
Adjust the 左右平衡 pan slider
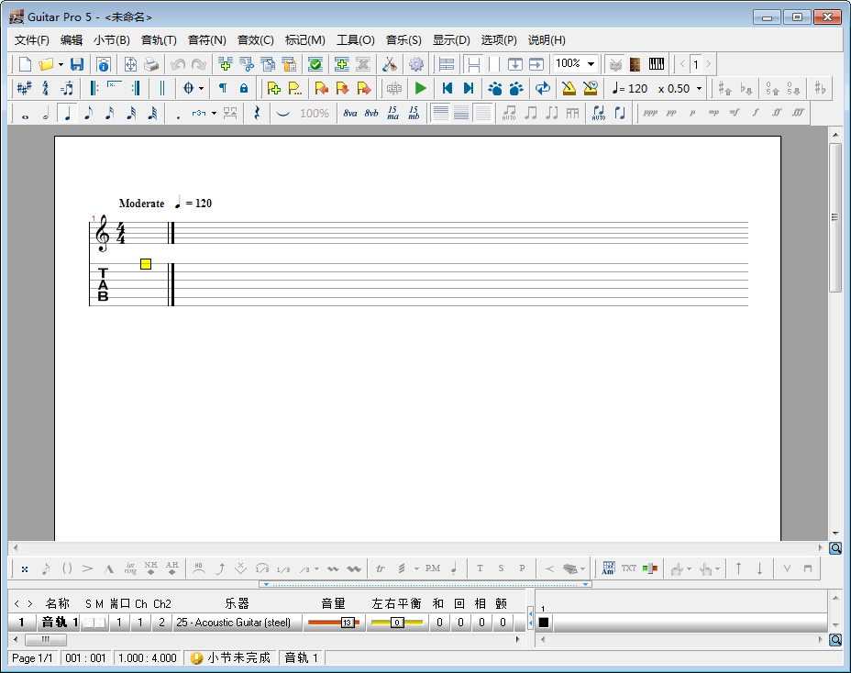(x=397, y=623)
